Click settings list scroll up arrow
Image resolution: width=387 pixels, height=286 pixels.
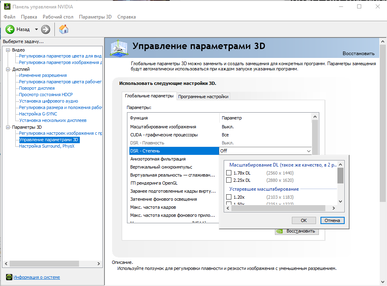(315, 117)
